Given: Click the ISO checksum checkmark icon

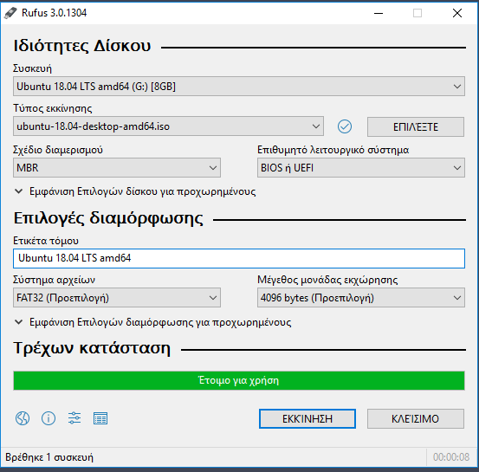Looking at the screenshot, I should pyautogui.click(x=345, y=126).
